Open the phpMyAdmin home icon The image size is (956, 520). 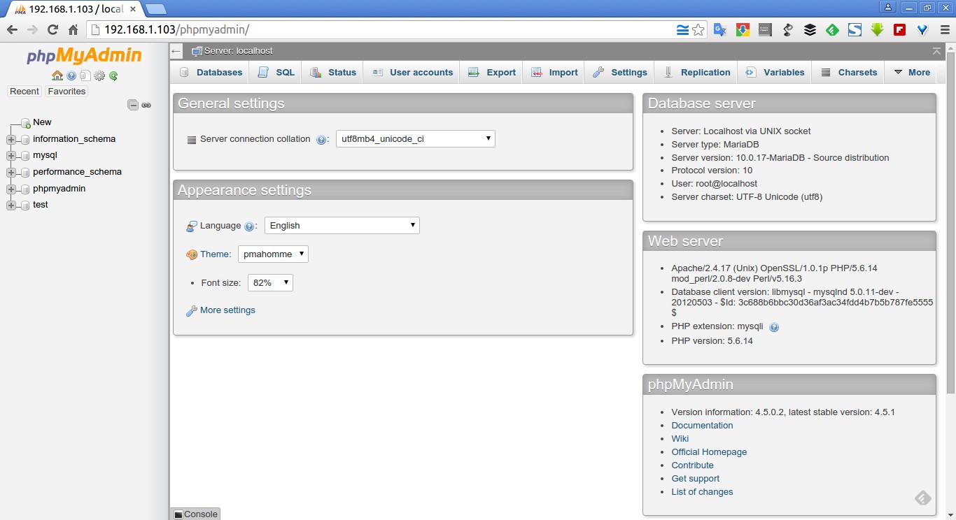[57, 75]
